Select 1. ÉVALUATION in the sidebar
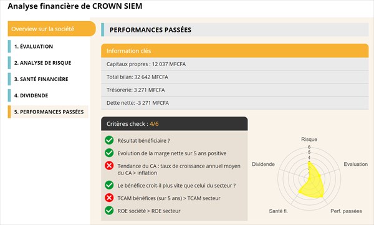The image size is (374, 225). [x=34, y=47]
